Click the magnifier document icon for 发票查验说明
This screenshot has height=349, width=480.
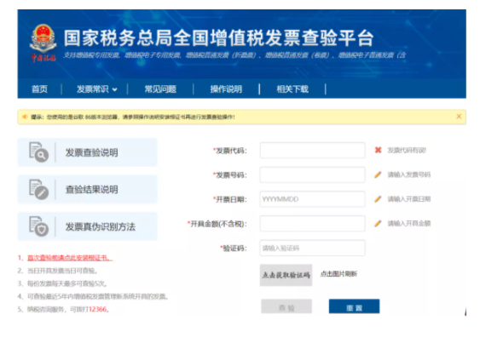pos(38,152)
